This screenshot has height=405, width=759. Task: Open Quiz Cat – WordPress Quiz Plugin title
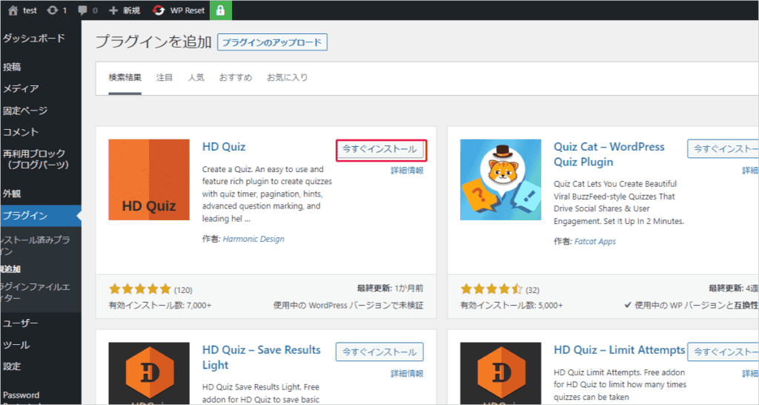[x=609, y=154]
